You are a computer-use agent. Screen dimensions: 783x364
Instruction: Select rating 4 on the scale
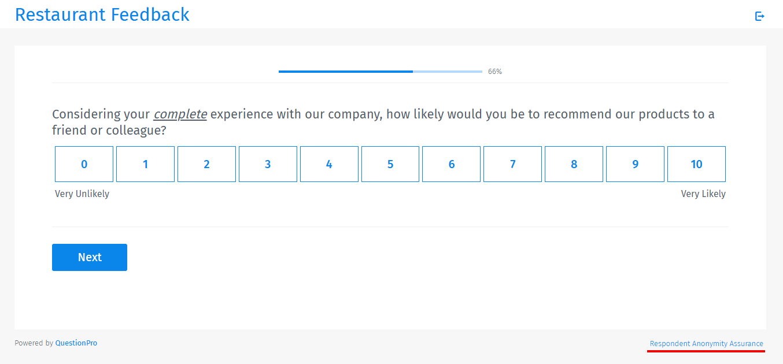(x=329, y=164)
